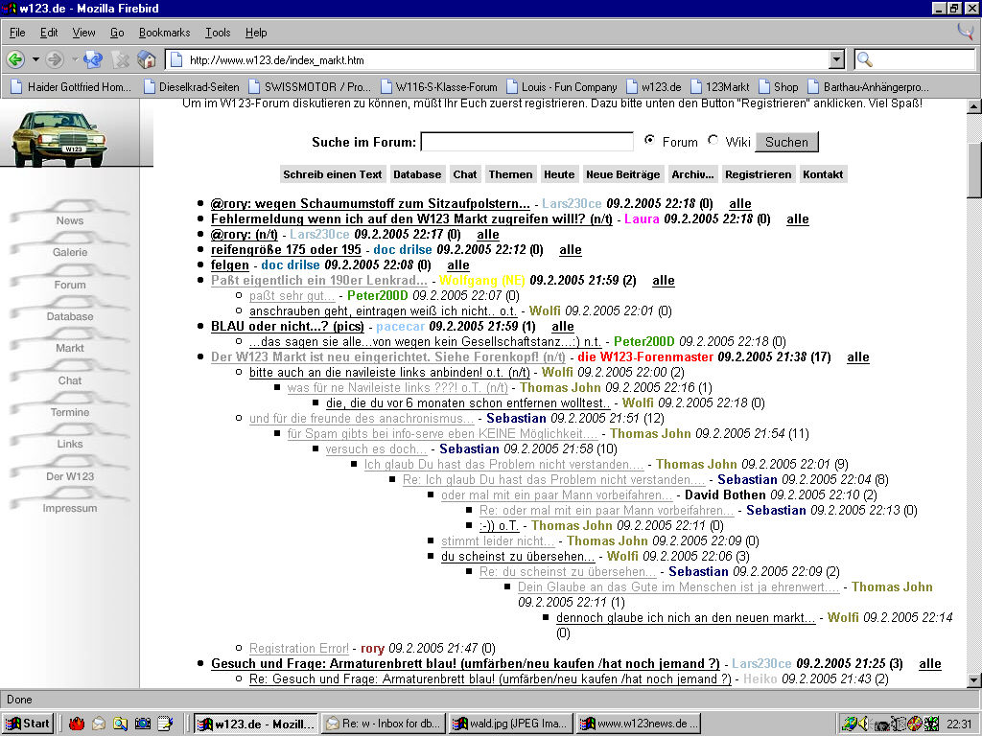Open the camera icon in quick launch
The height and width of the screenshot is (736, 982).
coord(143,724)
